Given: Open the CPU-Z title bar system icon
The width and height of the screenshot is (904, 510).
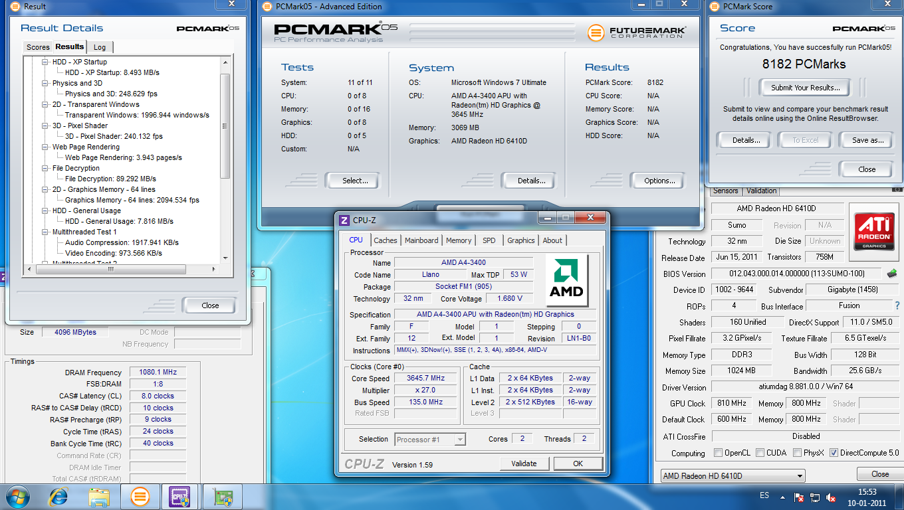Looking at the screenshot, I should pyautogui.click(x=344, y=220).
